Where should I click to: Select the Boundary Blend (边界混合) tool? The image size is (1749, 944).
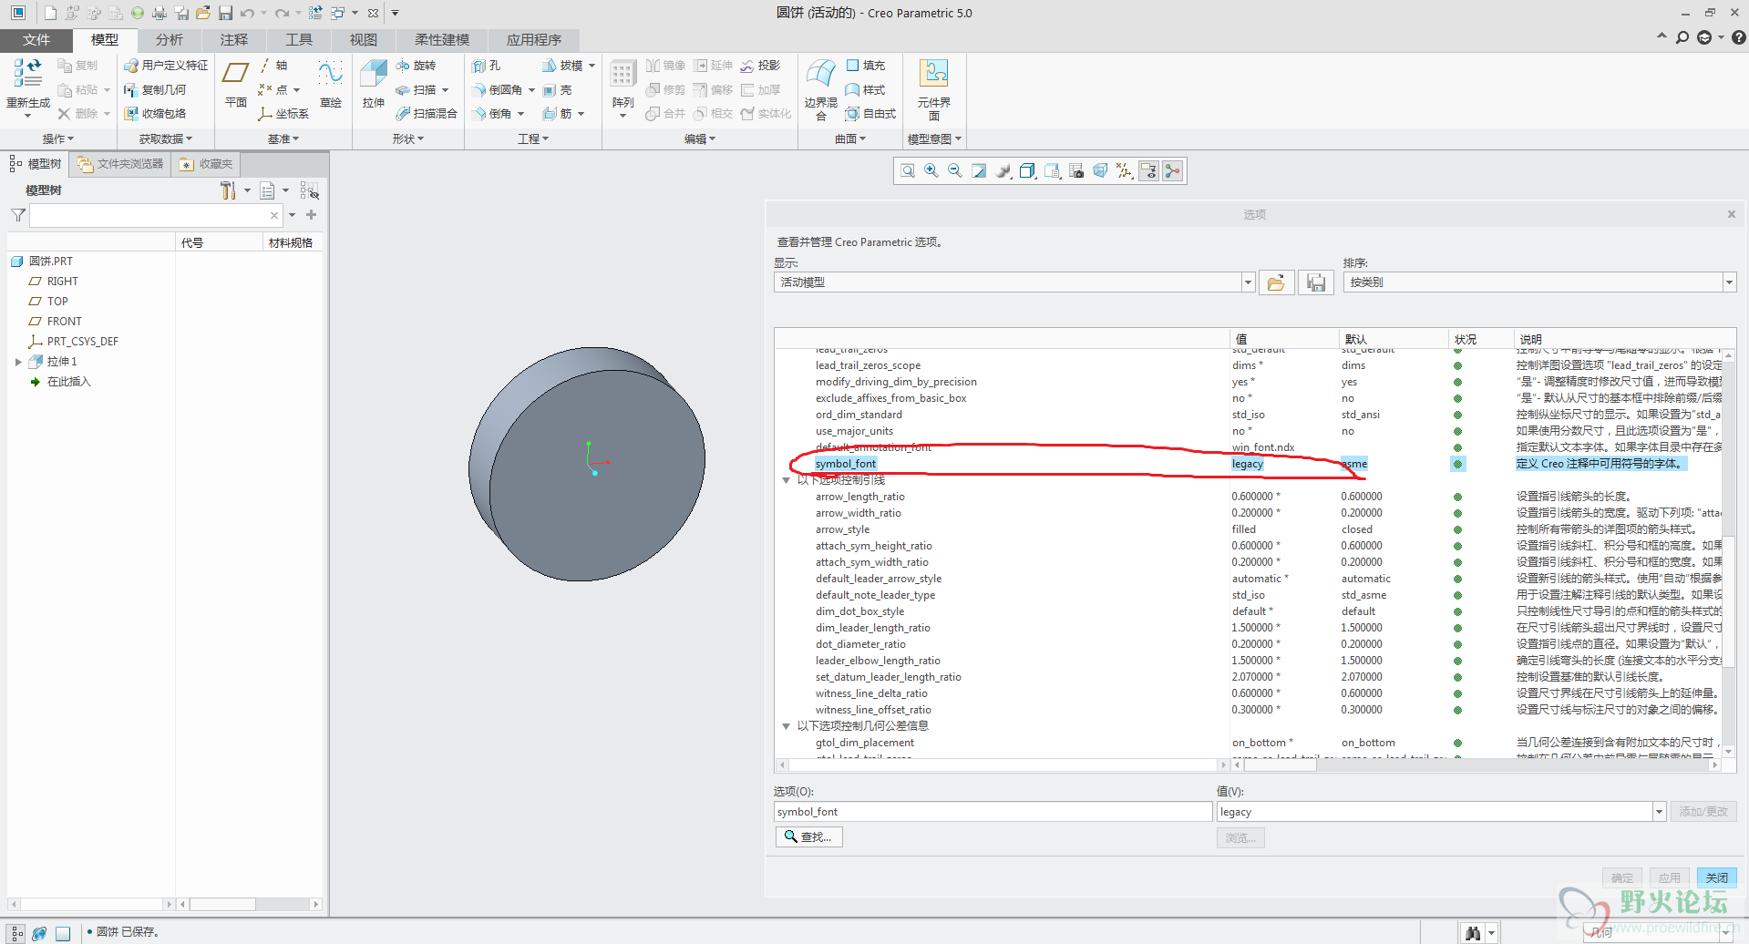pos(820,89)
